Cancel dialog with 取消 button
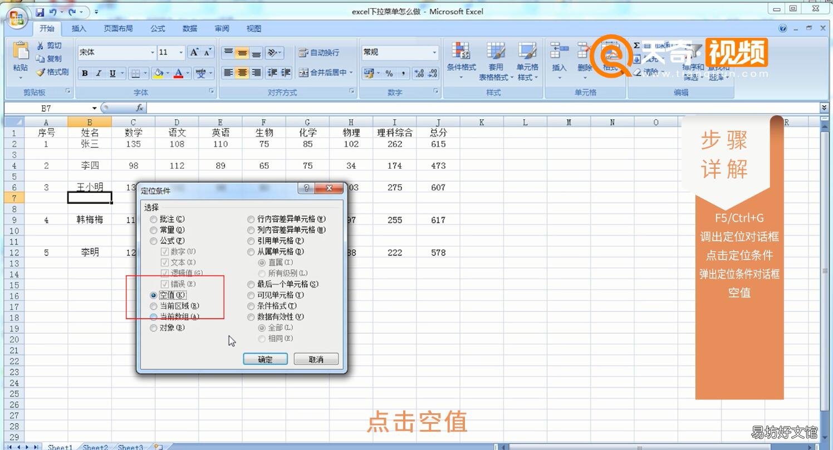Screen dimensions: 833x450 [316, 359]
